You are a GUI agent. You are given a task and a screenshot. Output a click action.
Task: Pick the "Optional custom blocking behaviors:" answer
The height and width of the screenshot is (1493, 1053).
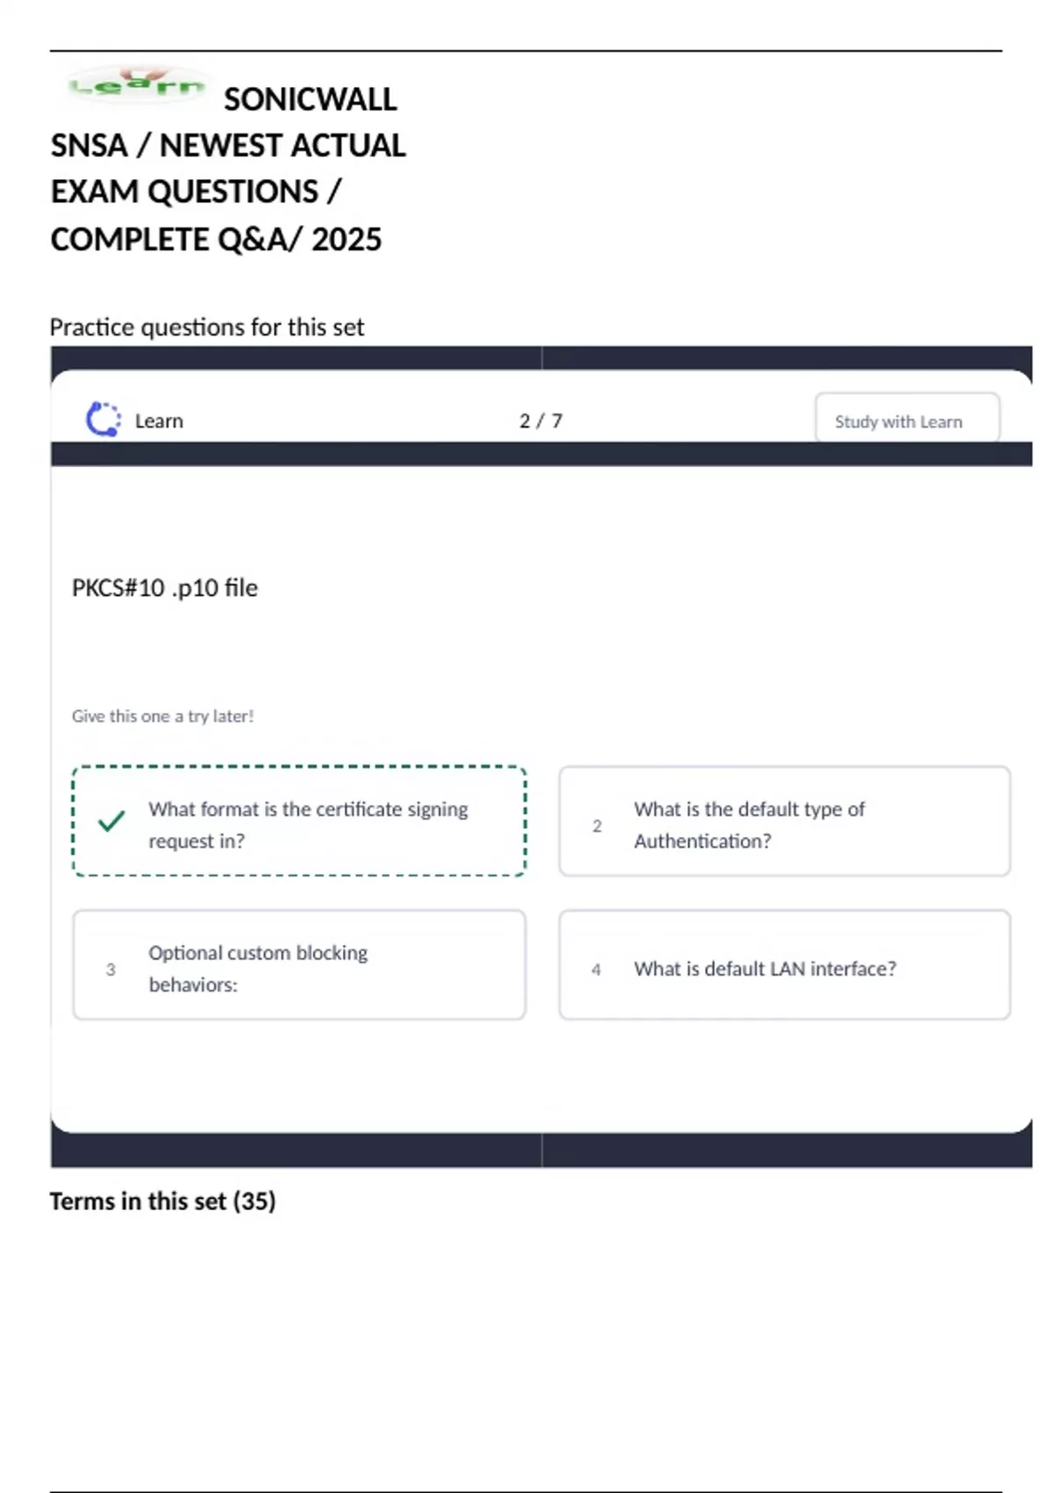point(258,968)
